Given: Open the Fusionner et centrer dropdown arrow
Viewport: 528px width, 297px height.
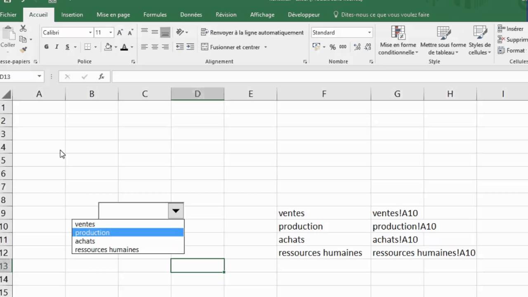Looking at the screenshot, I should click(x=266, y=47).
